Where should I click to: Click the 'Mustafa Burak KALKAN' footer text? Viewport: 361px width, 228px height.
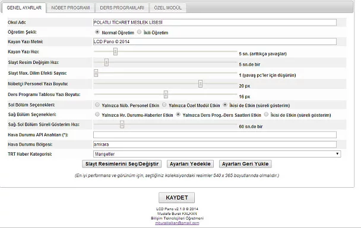click(177, 214)
